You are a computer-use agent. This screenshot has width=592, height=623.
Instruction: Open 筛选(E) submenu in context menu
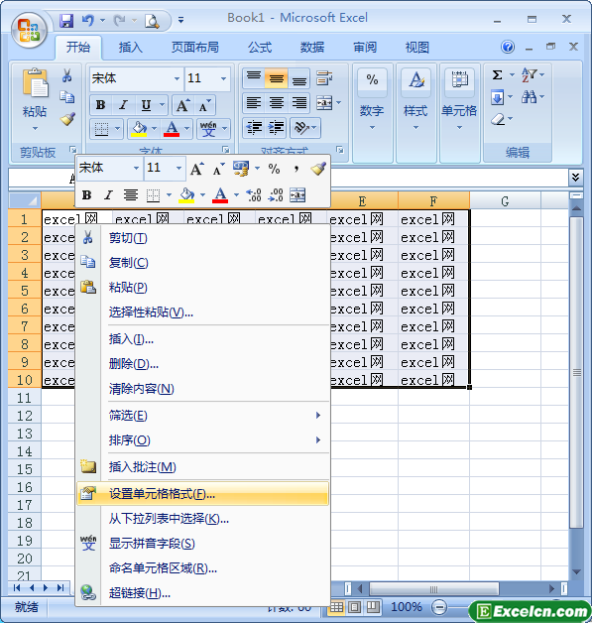[203, 416]
